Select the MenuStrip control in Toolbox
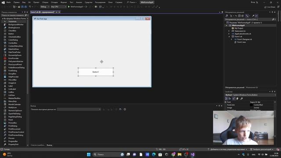The height and width of the screenshot is (158, 281). (x=12, y=101)
